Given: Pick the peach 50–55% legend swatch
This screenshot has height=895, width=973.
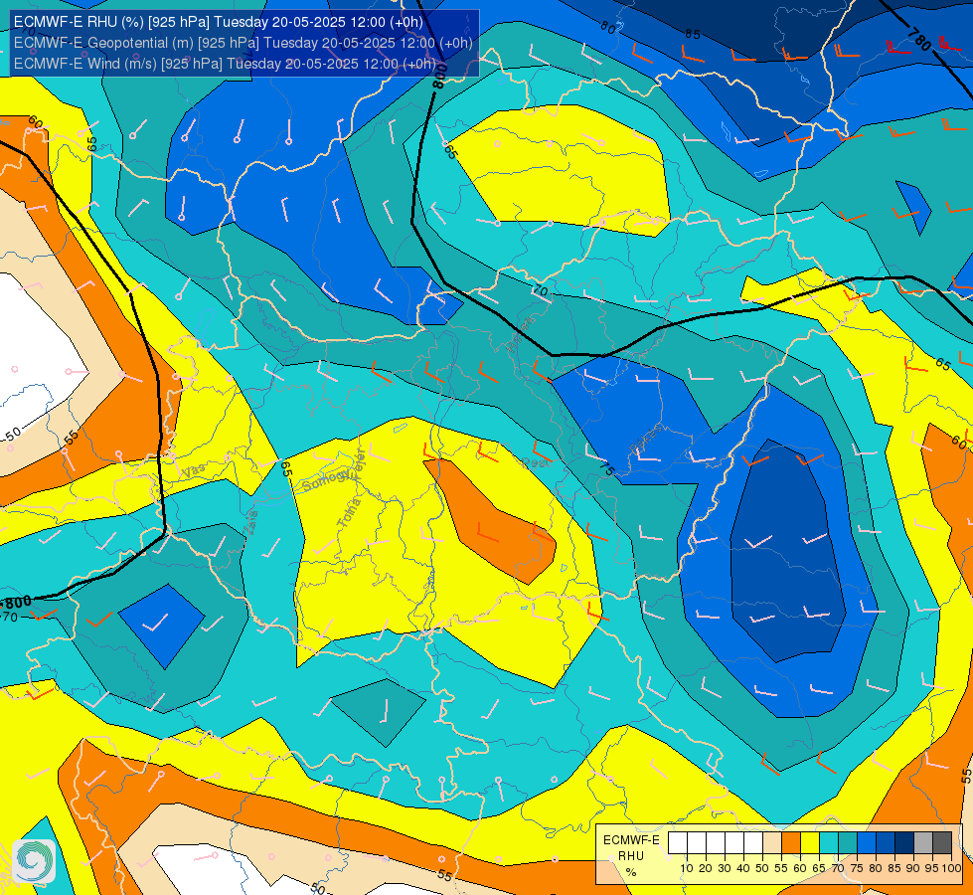Looking at the screenshot, I should (772, 843).
